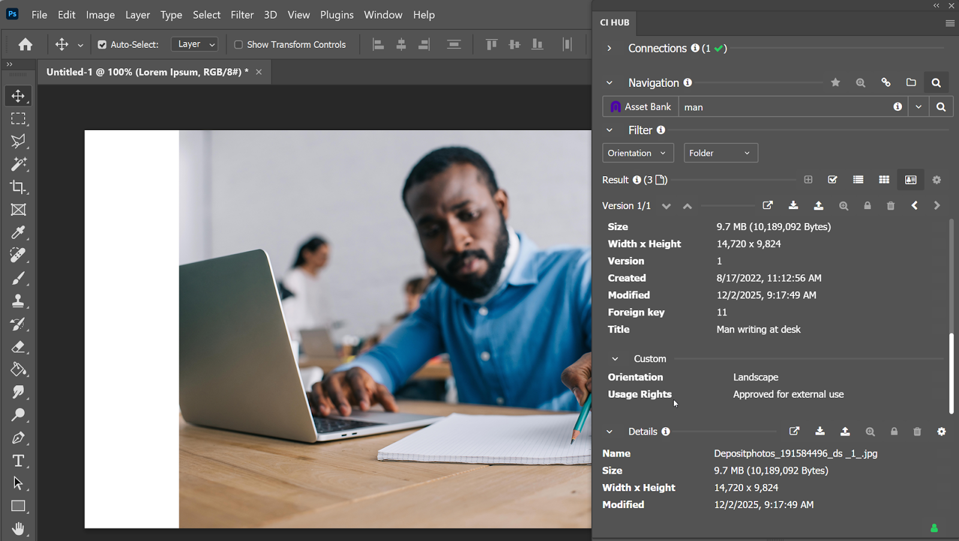Screen dimensions: 959x541
Task: Select the Move tool in the toolbar
Action: tap(19, 96)
